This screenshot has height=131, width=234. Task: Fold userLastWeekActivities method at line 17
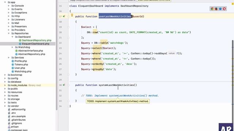pos(68,16)
